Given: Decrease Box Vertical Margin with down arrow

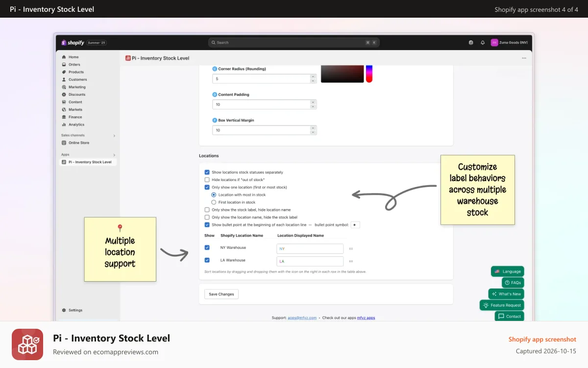Looking at the screenshot, I should click(313, 132).
